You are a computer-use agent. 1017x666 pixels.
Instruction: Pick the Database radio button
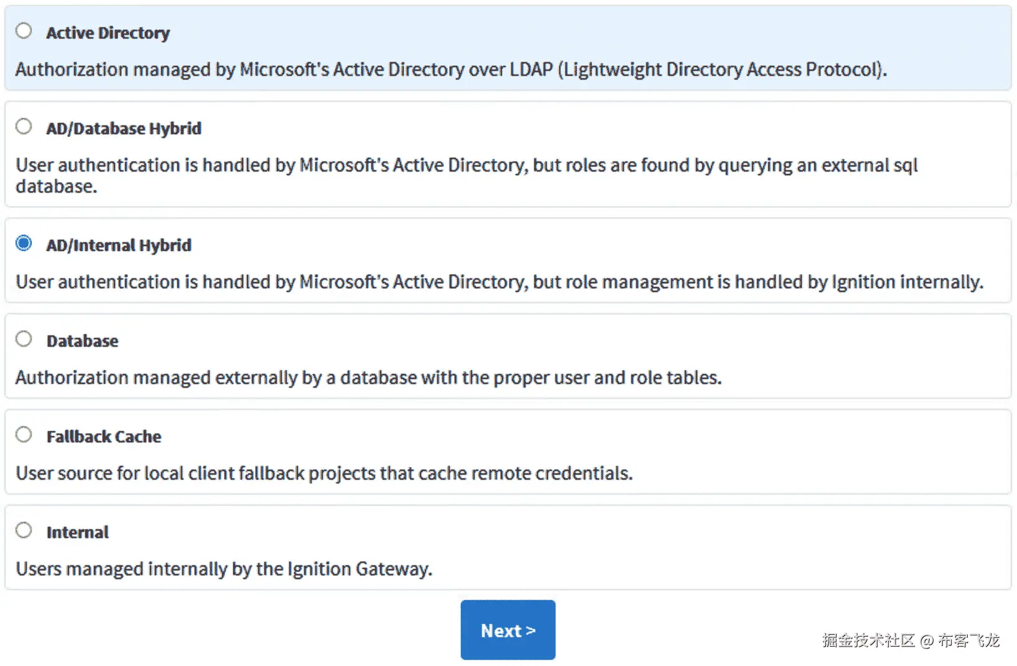24,339
